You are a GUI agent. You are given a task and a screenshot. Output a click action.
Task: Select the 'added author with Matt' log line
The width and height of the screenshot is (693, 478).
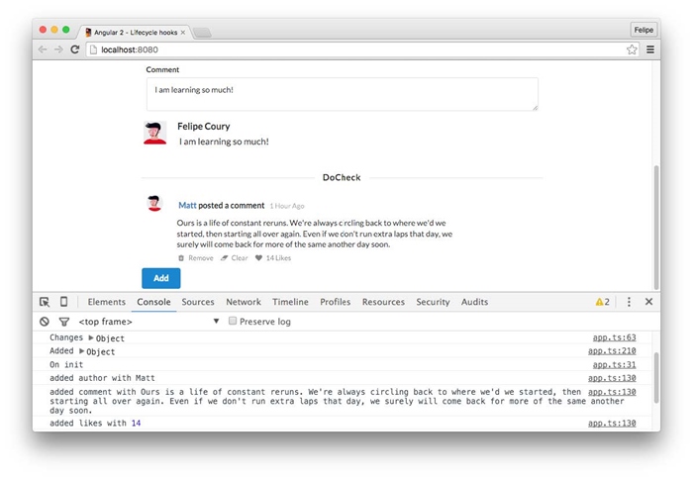[102, 378]
